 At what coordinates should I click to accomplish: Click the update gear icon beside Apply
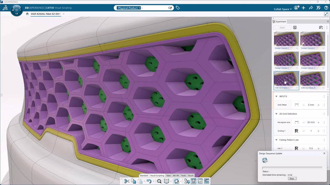(295, 27)
